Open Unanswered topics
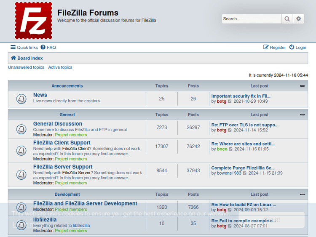This screenshot has width=316, height=237. (x=26, y=67)
